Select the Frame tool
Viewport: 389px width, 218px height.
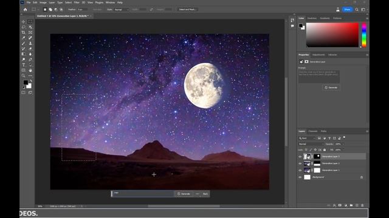(30, 33)
